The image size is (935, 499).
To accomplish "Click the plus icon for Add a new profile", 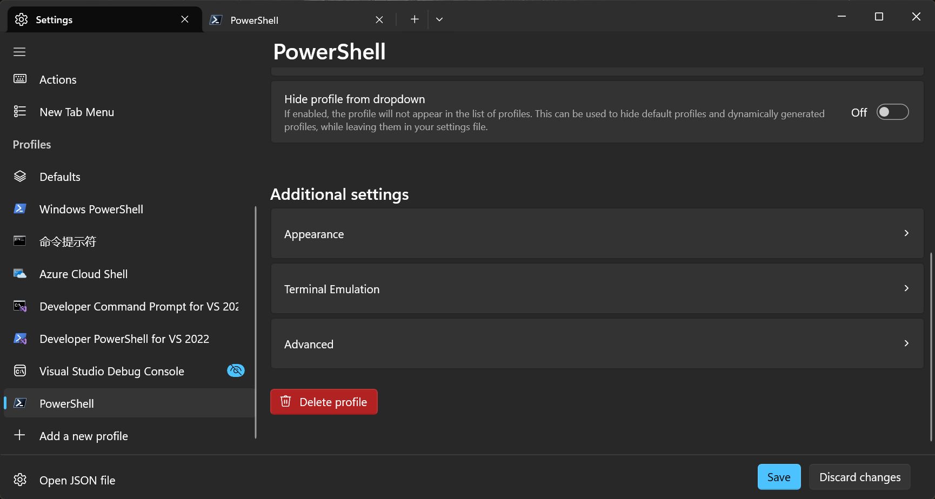I will 19,435.
